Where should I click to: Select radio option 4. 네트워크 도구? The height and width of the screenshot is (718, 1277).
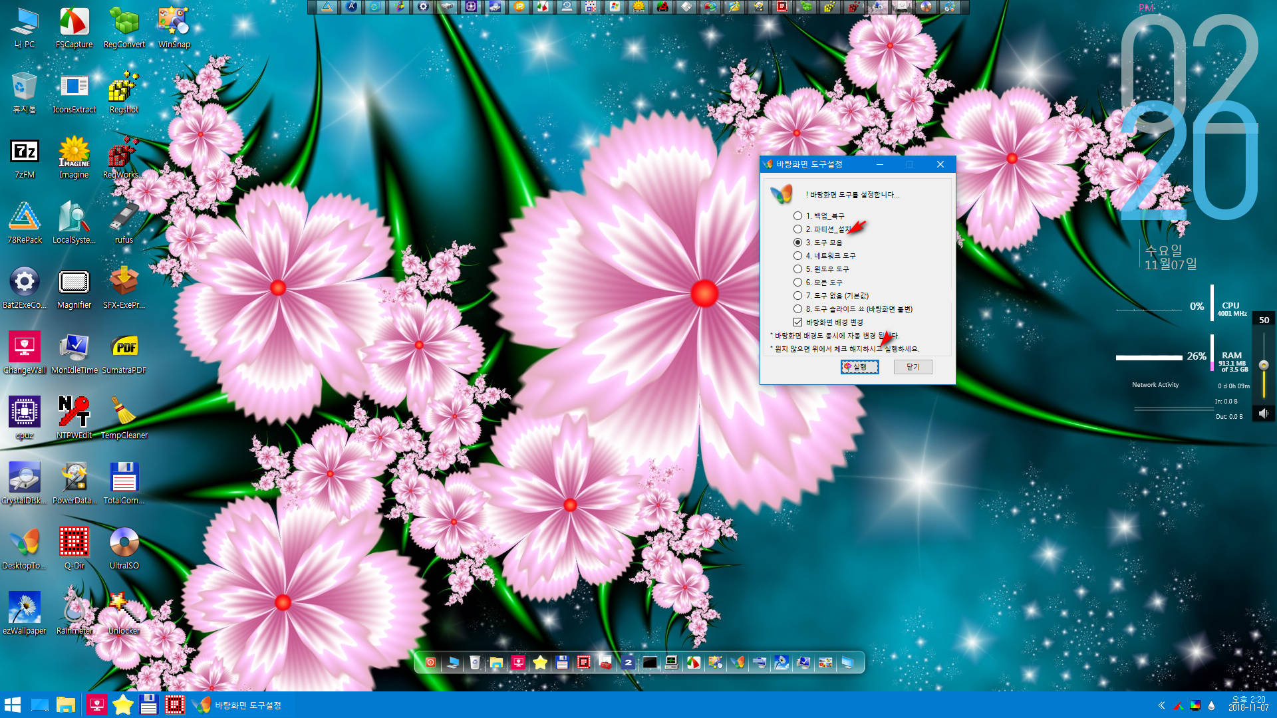(x=824, y=256)
